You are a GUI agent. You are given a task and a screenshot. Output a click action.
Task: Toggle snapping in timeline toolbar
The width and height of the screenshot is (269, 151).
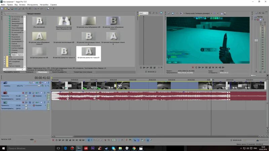[134, 140]
